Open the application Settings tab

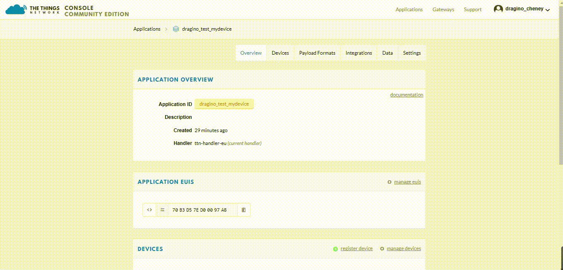click(412, 53)
